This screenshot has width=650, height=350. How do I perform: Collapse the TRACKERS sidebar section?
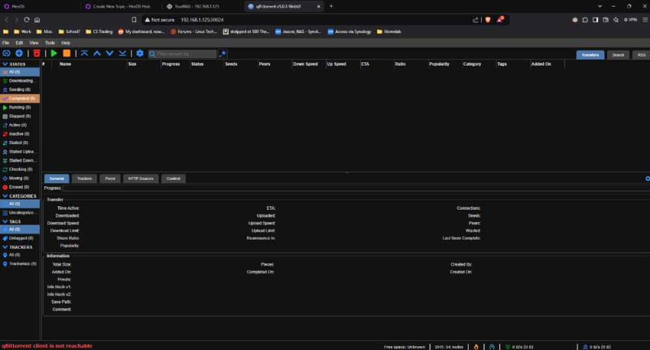pyautogui.click(x=5, y=247)
